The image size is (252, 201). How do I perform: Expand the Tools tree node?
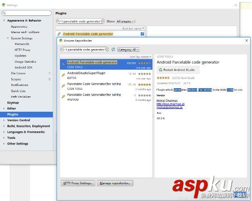(4, 138)
